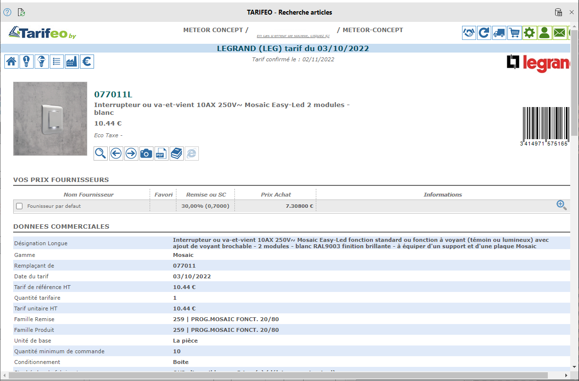Click the 'Famille Produit' value row
Viewport: 579px width, 381px height.
[x=226, y=330]
